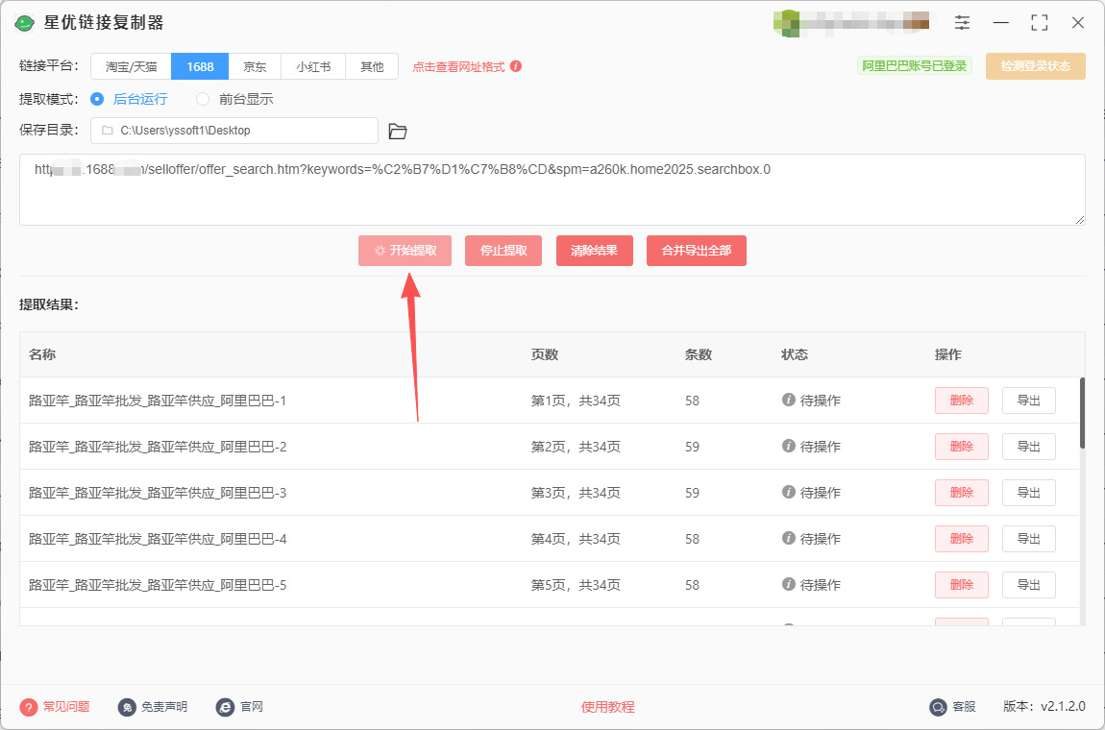Click the 合并导出全部 button
Image resolution: width=1105 pixels, height=730 pixels.
pyautogui.click(x=697, y=251)
